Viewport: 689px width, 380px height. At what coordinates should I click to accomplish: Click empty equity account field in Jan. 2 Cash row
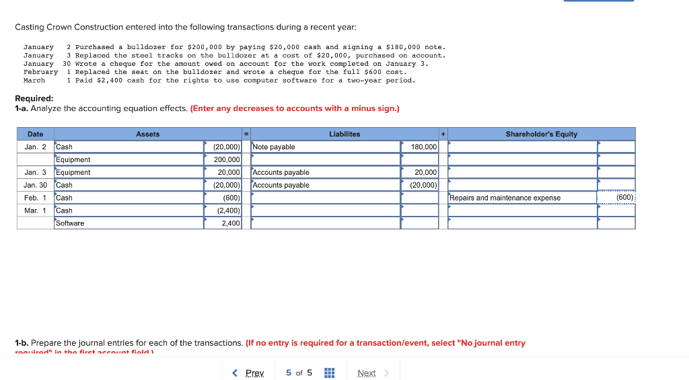(x=522, y=147)
